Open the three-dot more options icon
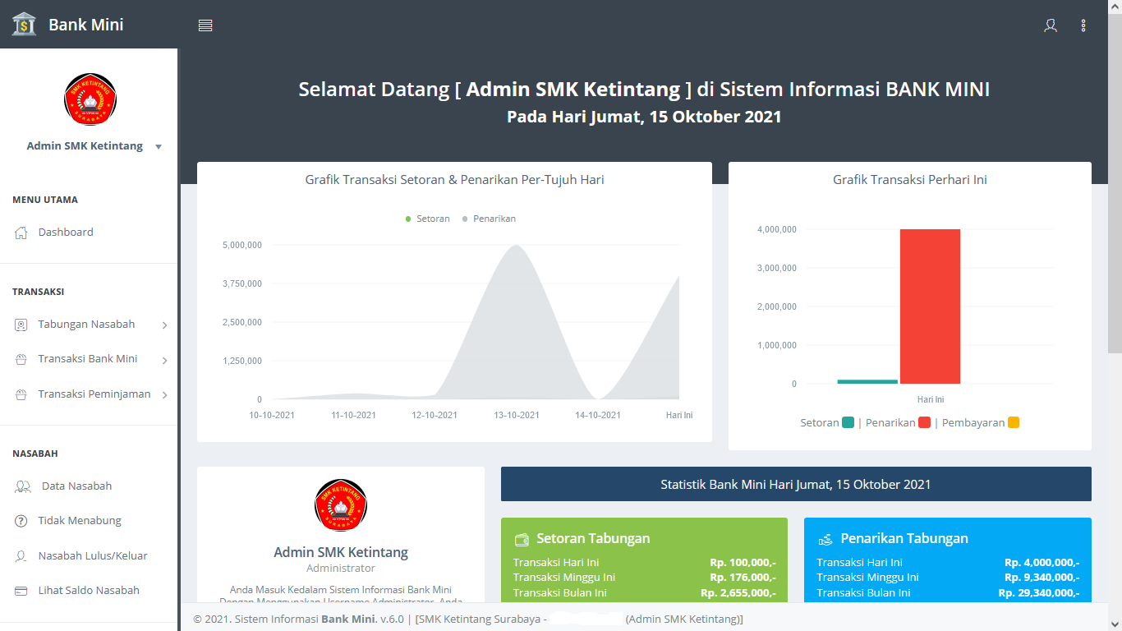The width and height of the screenshot is (1122, 631). tap(1083, 25)
